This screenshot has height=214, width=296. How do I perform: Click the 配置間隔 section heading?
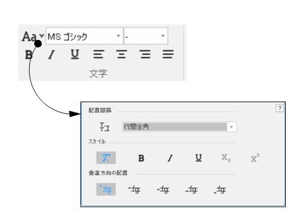[x=100, y=110]
